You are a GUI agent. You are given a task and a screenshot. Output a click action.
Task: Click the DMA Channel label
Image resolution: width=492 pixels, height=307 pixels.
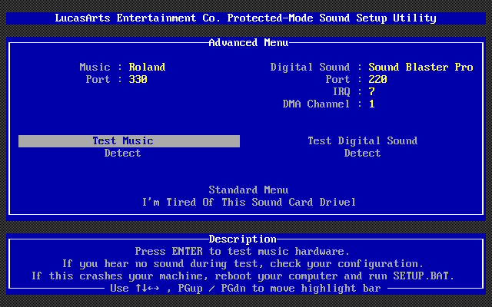click(x=316, y=104)
